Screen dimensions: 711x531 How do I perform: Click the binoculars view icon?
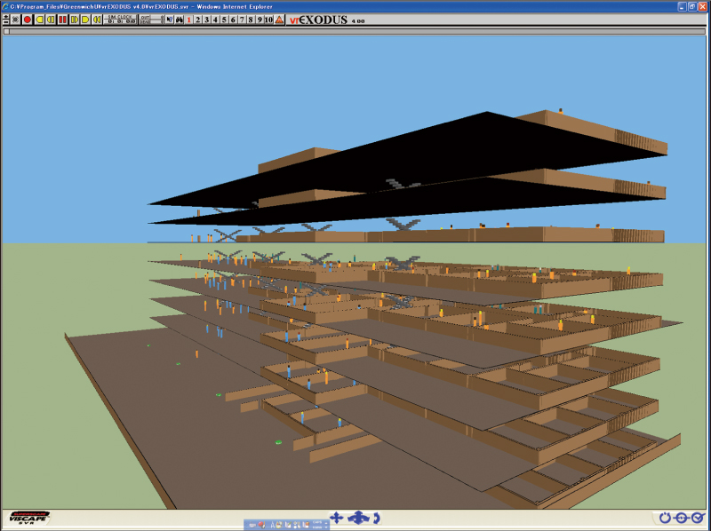coord(180,20)
